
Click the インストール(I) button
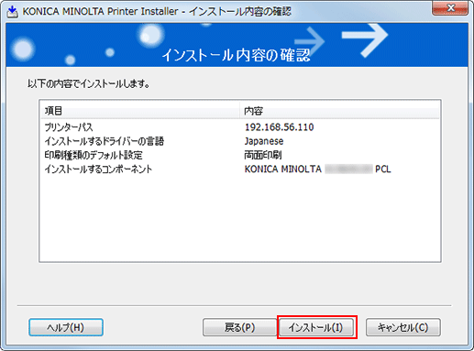(x=316, y=327)
